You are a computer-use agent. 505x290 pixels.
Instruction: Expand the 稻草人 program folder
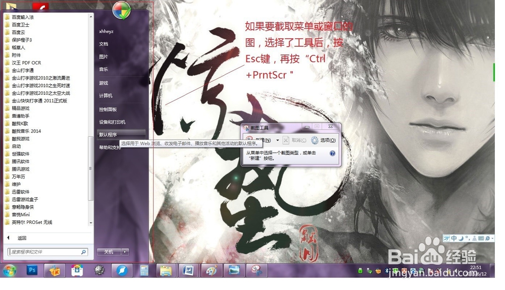pyautogui.click(x=18, y=47)
